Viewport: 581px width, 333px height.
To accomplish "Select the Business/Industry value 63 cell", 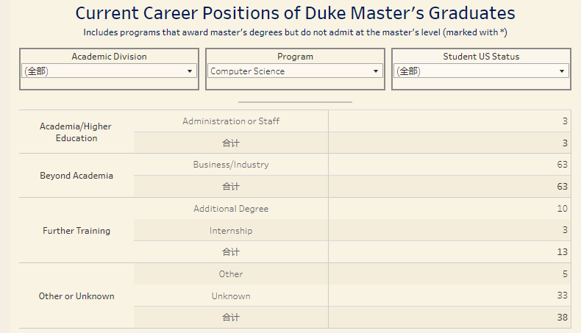I will coord(449,165).
